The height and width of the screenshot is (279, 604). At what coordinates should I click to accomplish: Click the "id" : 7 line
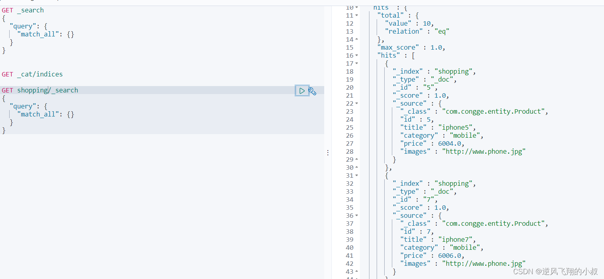point(417,232)
